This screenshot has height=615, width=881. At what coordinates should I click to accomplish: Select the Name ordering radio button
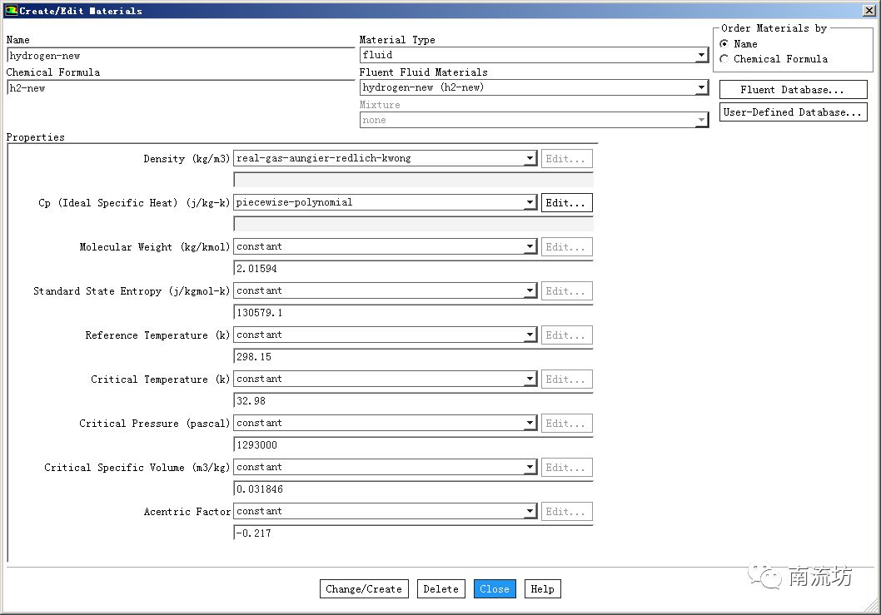tap(724, 44)
